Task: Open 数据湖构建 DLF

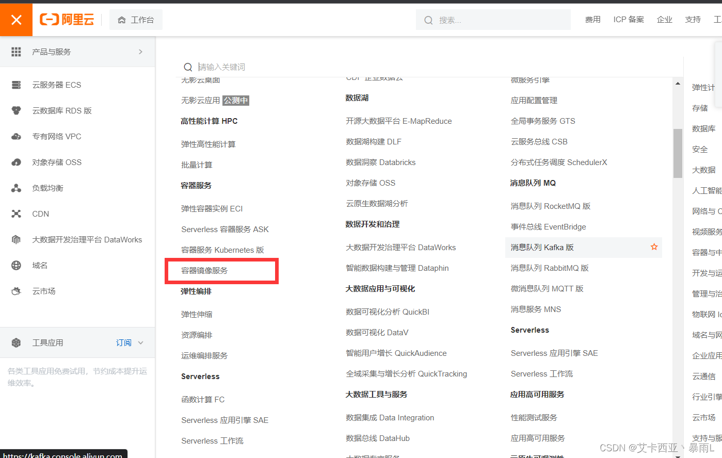Action: pyautogui.click(x=373, y=141)
